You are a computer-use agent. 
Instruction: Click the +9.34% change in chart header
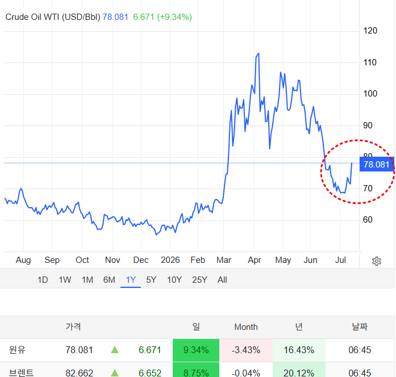[174, 17]
